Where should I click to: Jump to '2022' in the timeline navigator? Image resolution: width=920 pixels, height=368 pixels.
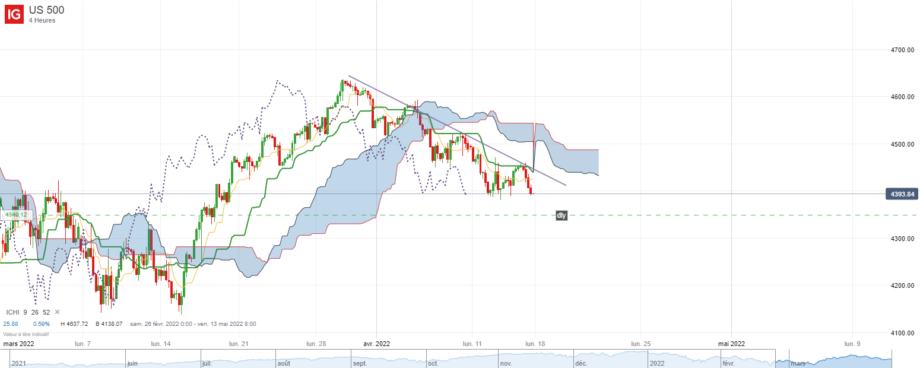[x=657, y=363]
